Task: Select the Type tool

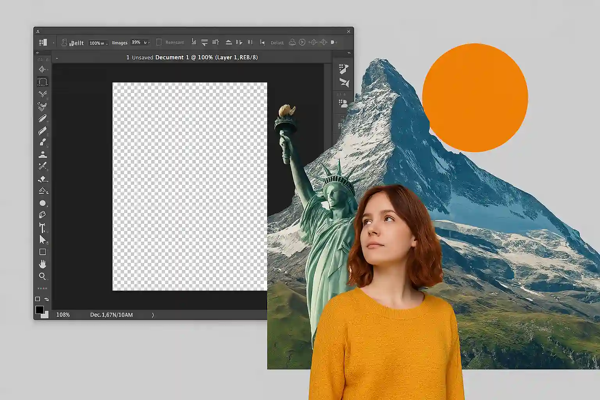Action: [x=42, y=227]
